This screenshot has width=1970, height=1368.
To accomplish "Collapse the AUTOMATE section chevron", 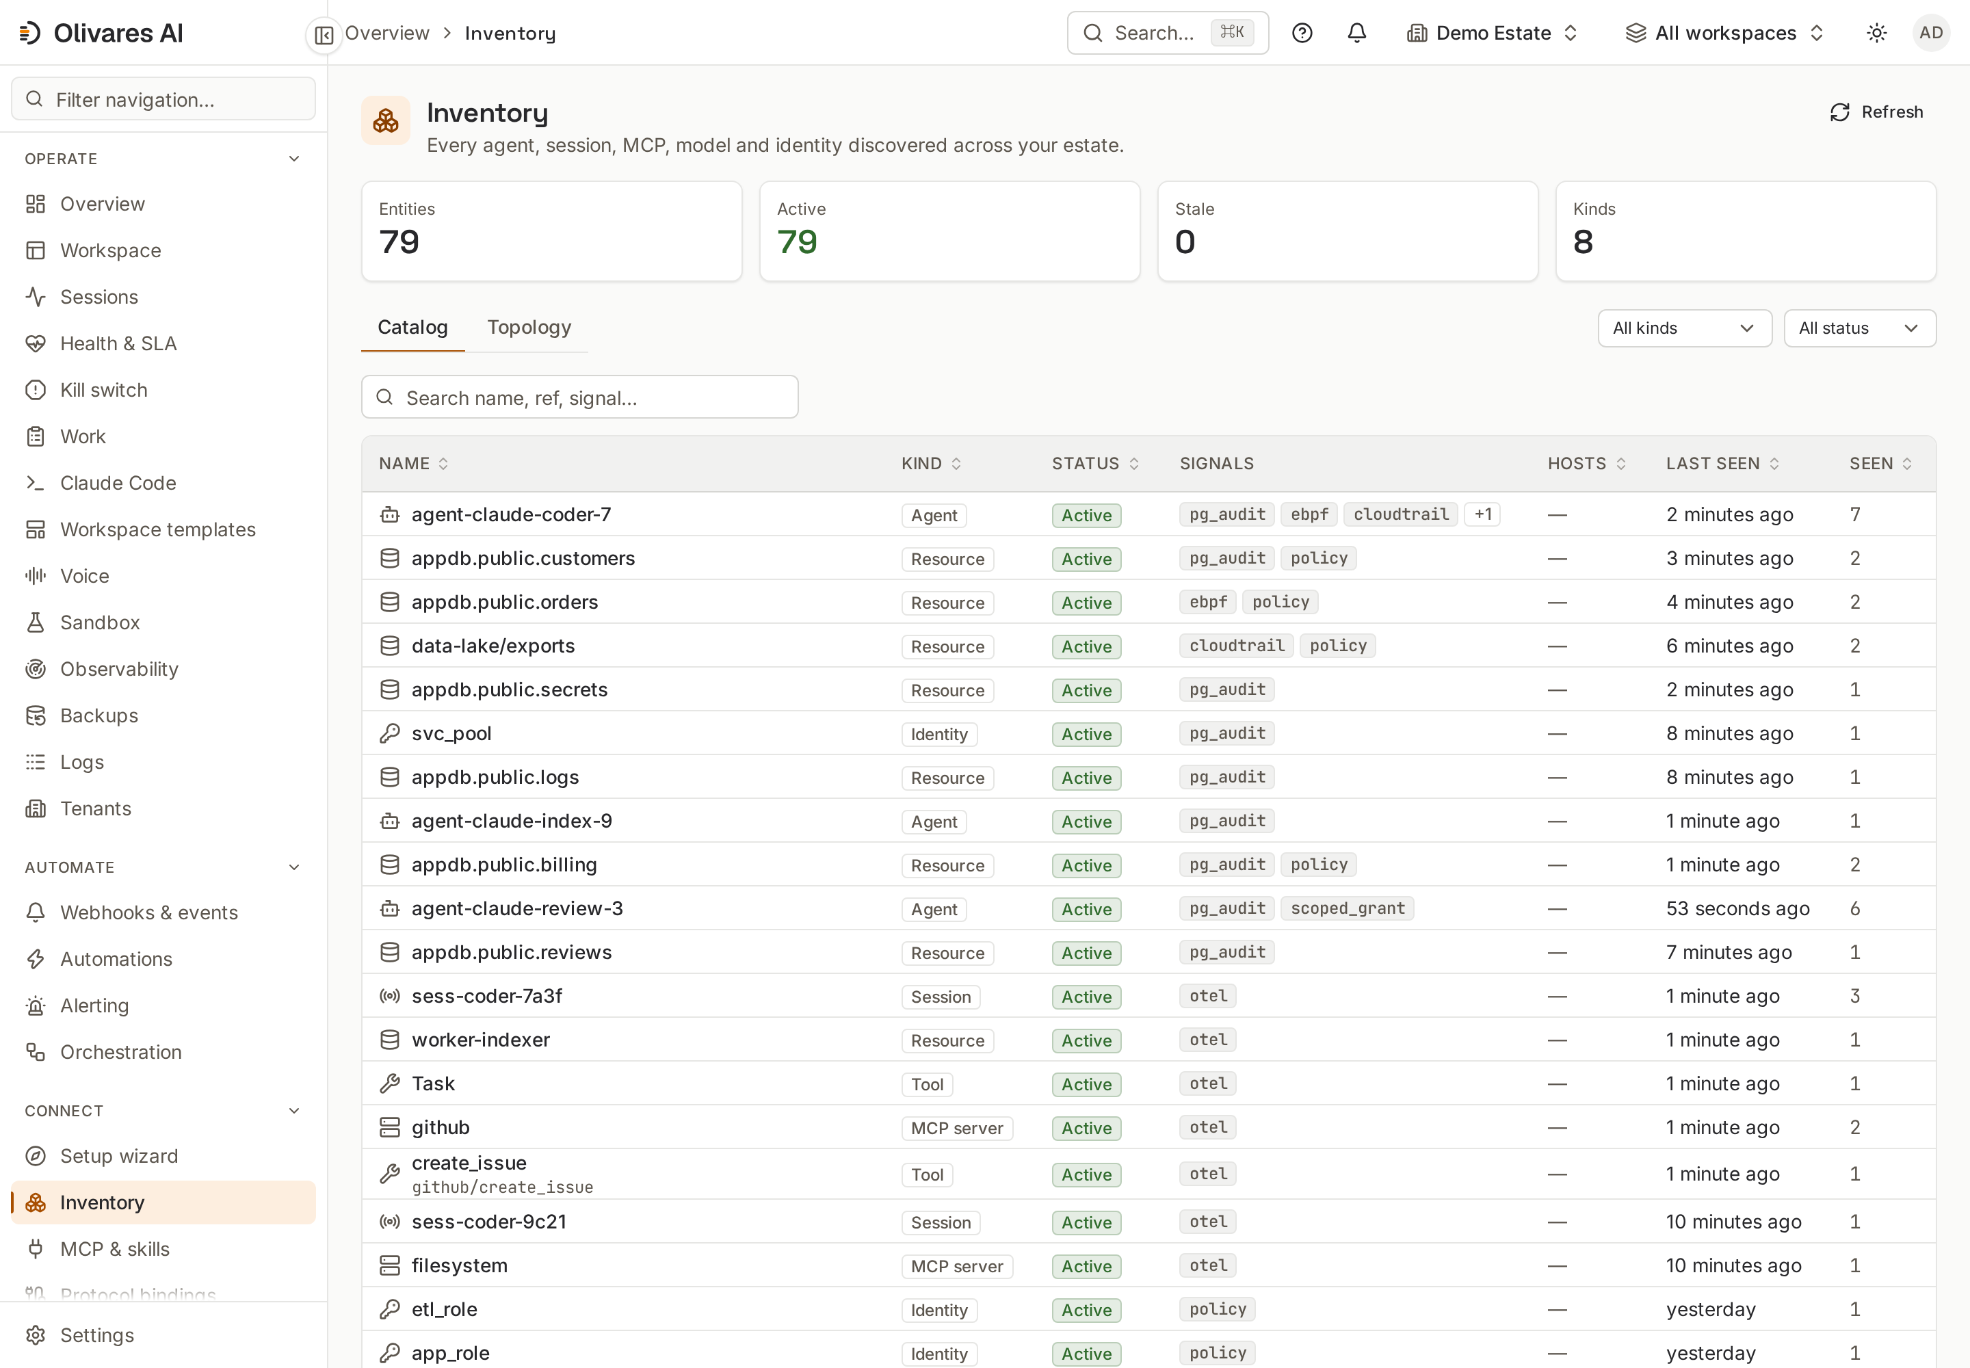I will click(x=294, y=867).
